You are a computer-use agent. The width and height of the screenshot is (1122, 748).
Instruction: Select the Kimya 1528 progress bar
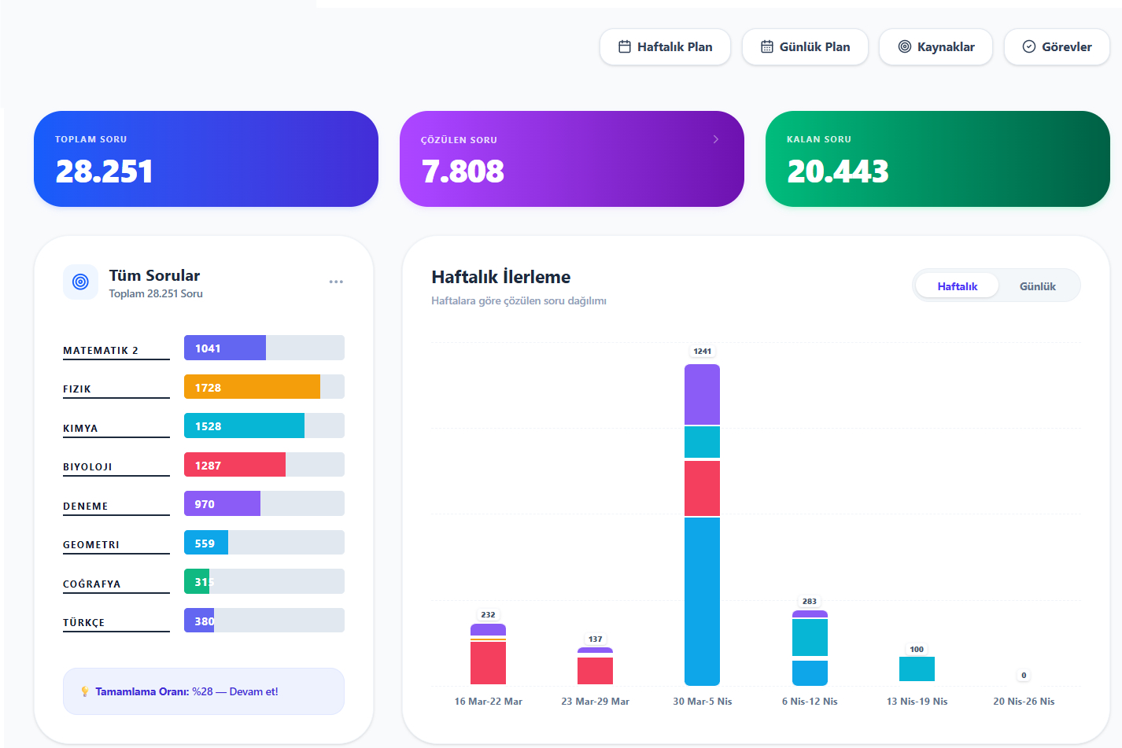coord(264,426)
